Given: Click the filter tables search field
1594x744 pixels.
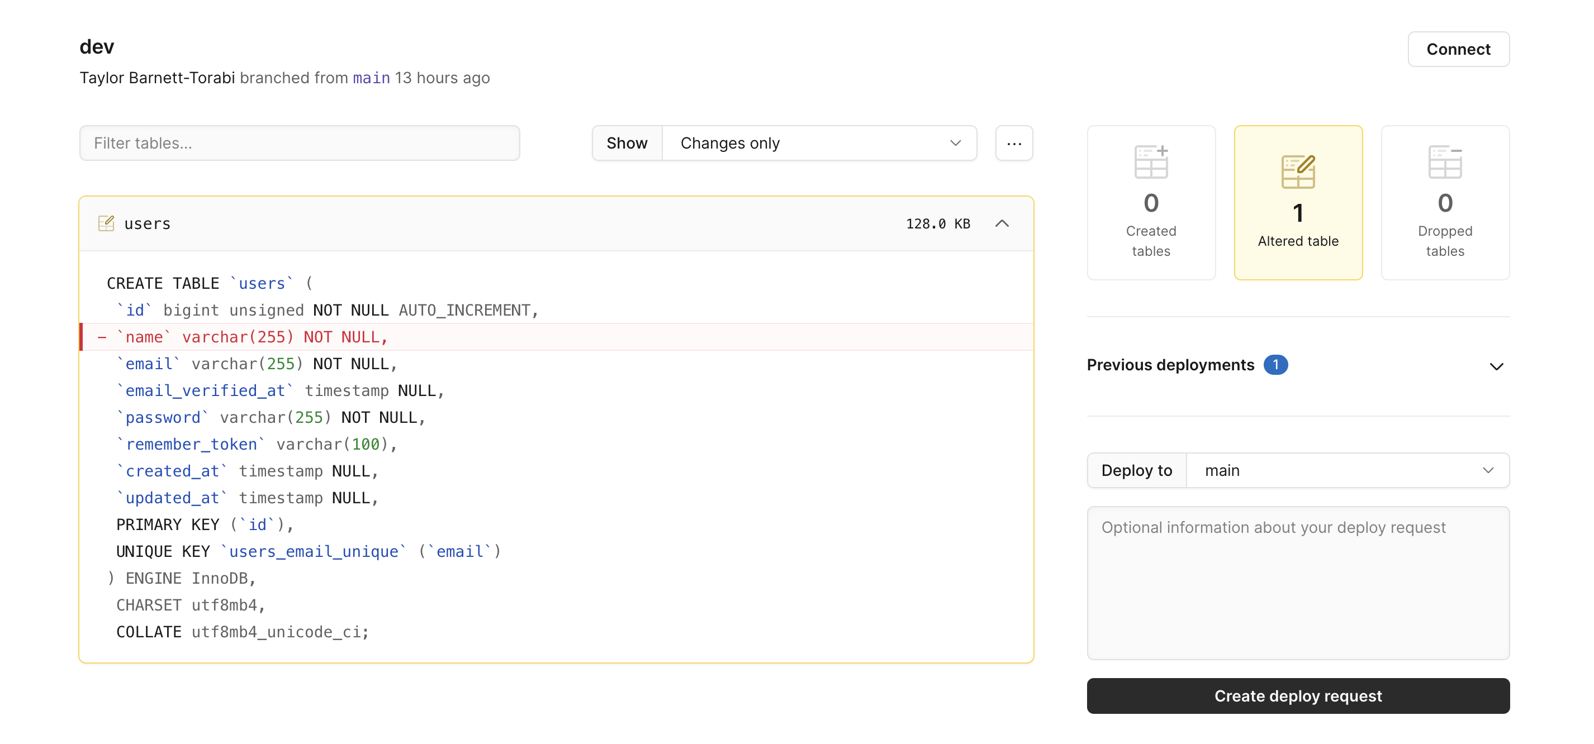Looking at the screenshot, I should [x=300, y=144].
